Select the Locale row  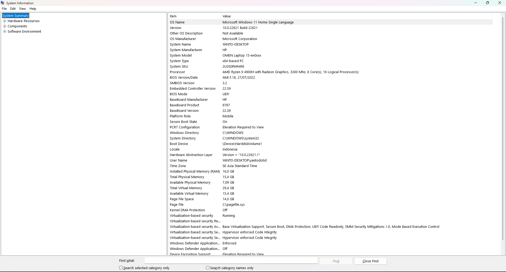[331, 149]
